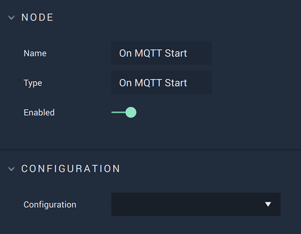Click the Enabled label text
The height and width of the screenshot is (234, 301).
[39, 112]
